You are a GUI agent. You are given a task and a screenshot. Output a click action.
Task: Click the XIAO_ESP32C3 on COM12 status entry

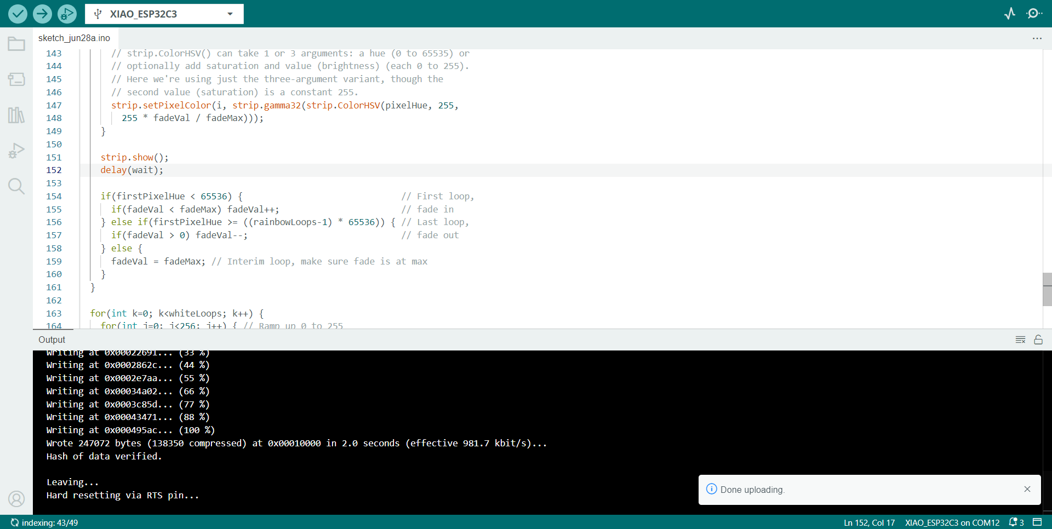pyautogui.click(x=952, y=522)
